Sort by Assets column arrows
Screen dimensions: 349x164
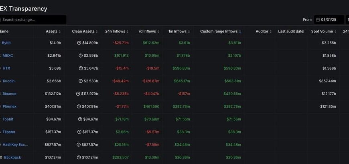click(60, 32)
